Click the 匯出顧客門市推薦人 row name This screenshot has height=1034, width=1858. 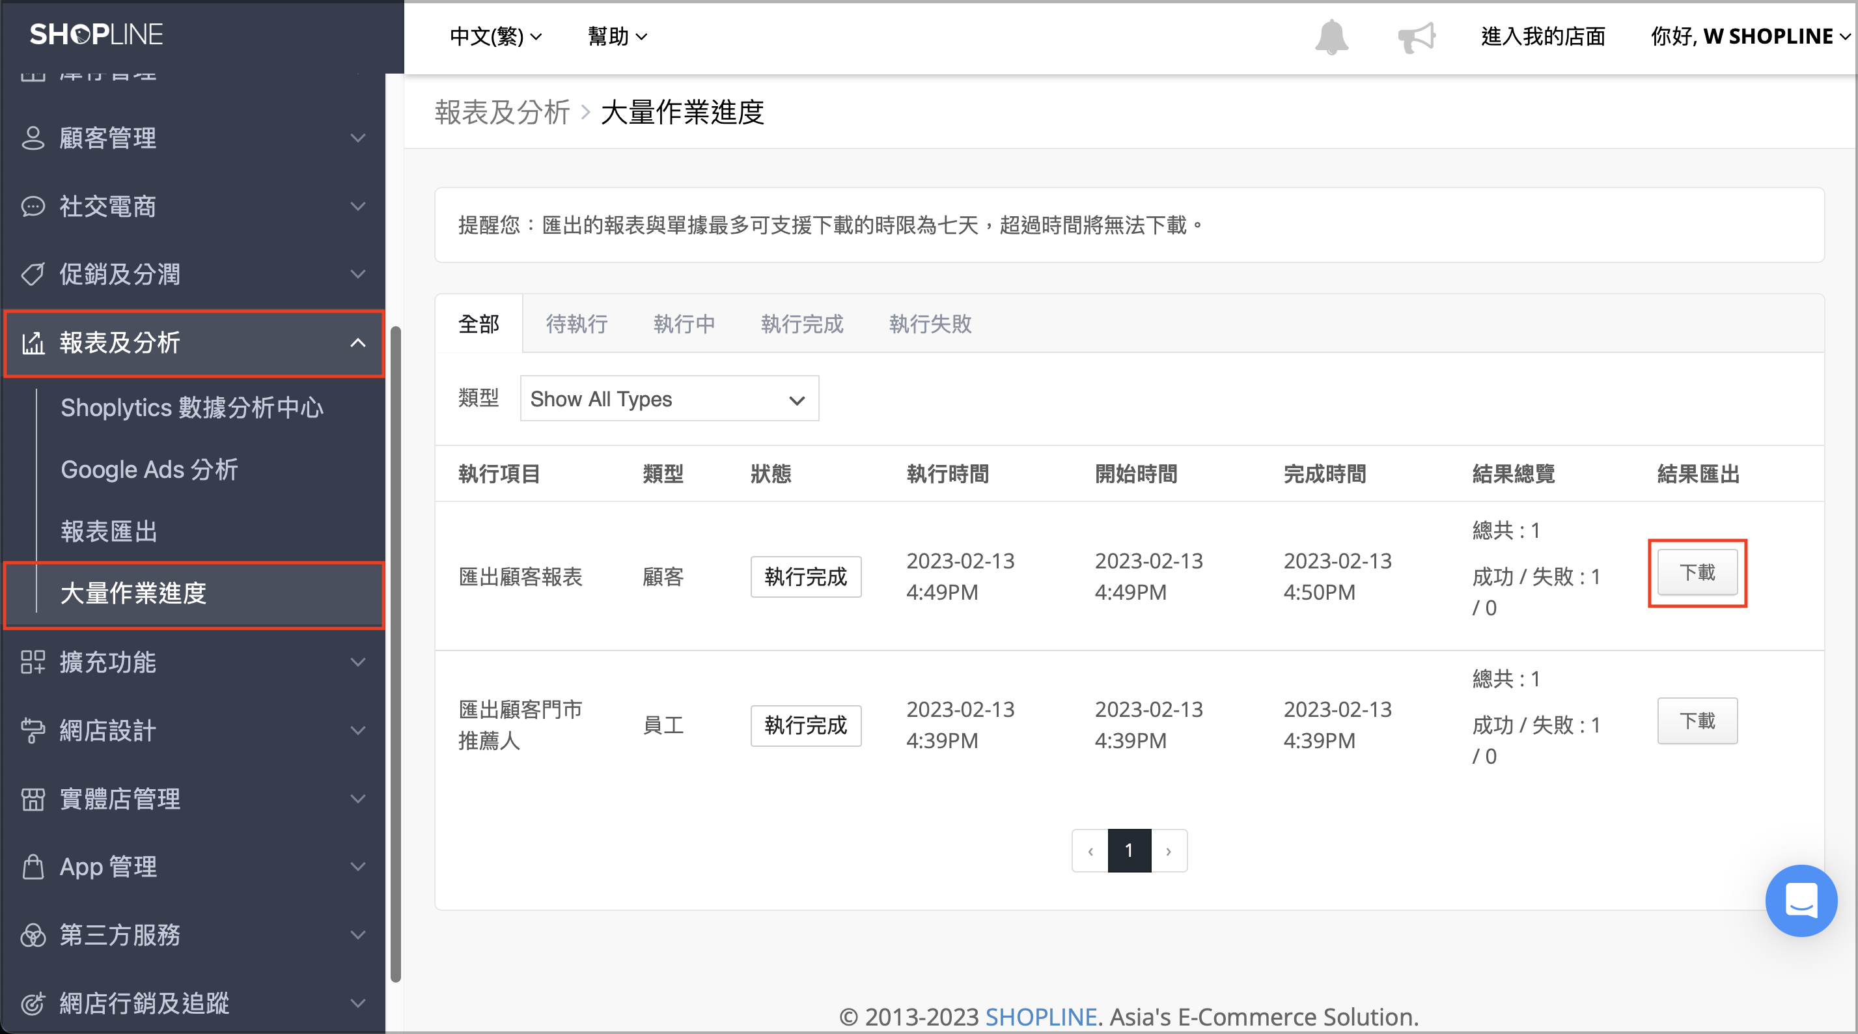520,725
